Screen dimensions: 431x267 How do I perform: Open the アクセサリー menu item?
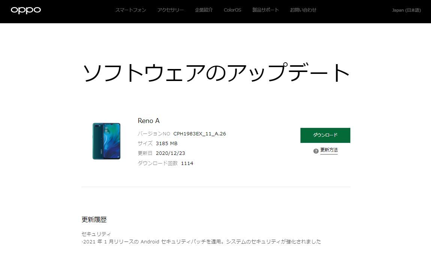(170, 10)
